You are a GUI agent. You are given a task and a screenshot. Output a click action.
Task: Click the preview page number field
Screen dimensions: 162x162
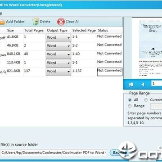coord(157,84)
